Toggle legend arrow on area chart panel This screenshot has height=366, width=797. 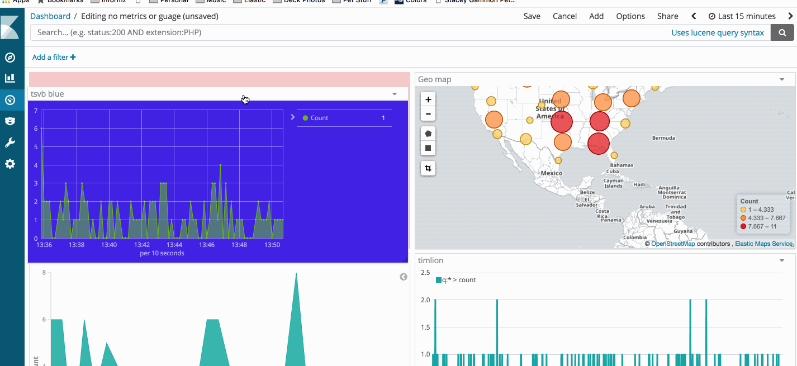(x=404, y=277)
